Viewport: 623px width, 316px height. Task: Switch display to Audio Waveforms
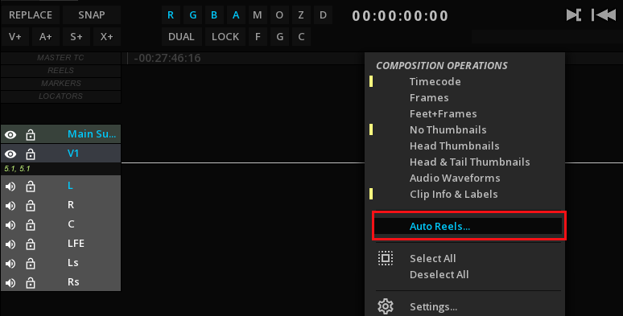(455, 178)
